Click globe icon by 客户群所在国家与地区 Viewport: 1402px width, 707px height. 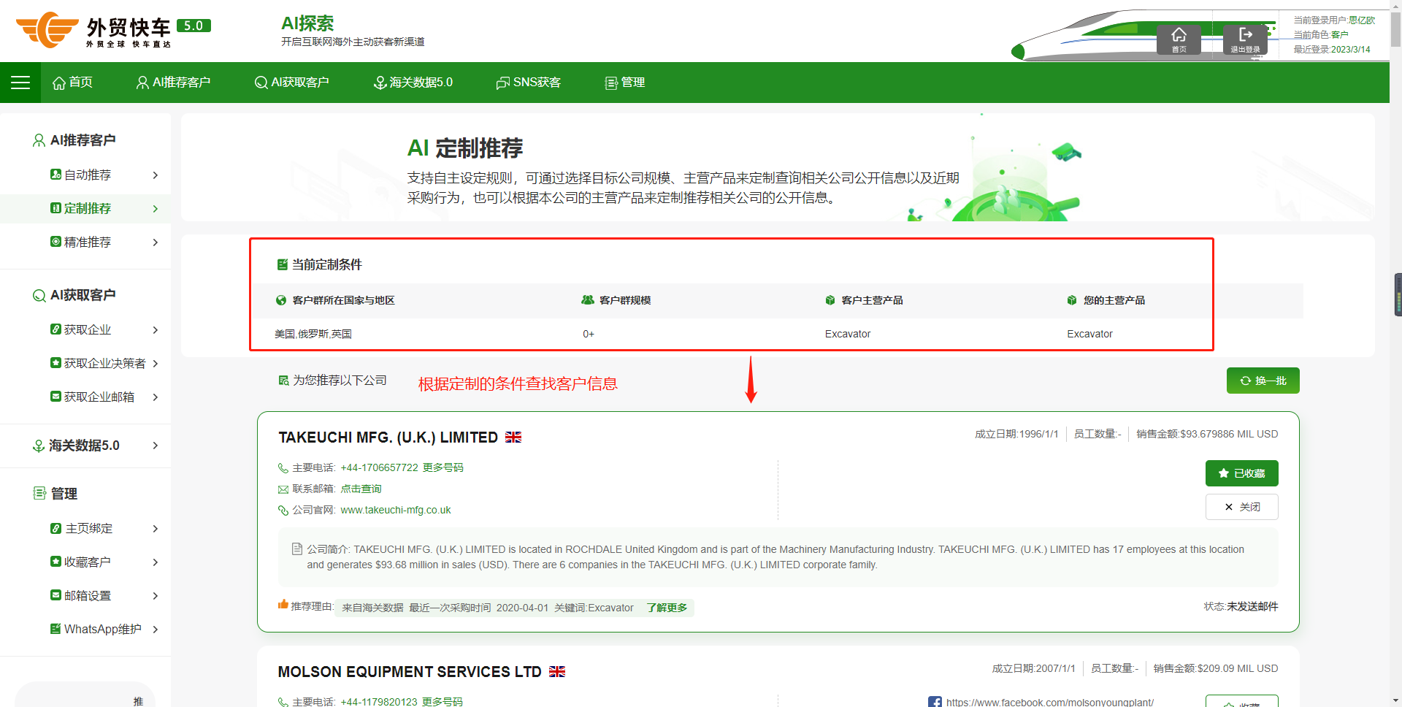click(x=281, y=300)
